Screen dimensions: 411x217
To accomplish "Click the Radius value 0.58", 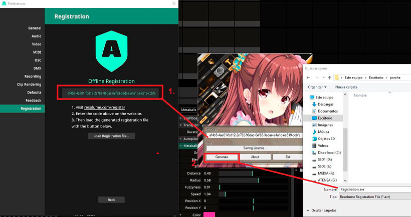I will click(208, 180).
